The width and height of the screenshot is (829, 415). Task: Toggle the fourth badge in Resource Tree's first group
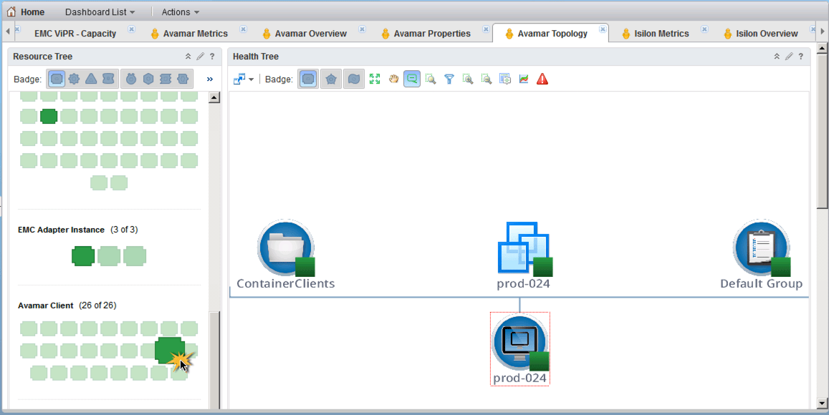pos(108,79)
